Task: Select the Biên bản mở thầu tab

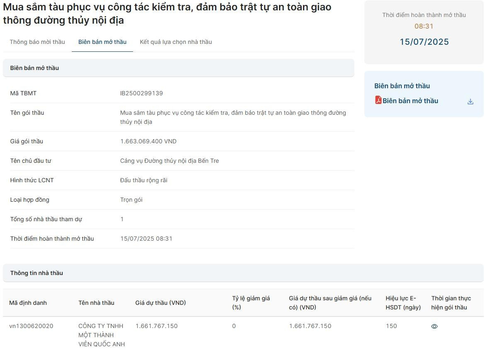Action: 102,42
